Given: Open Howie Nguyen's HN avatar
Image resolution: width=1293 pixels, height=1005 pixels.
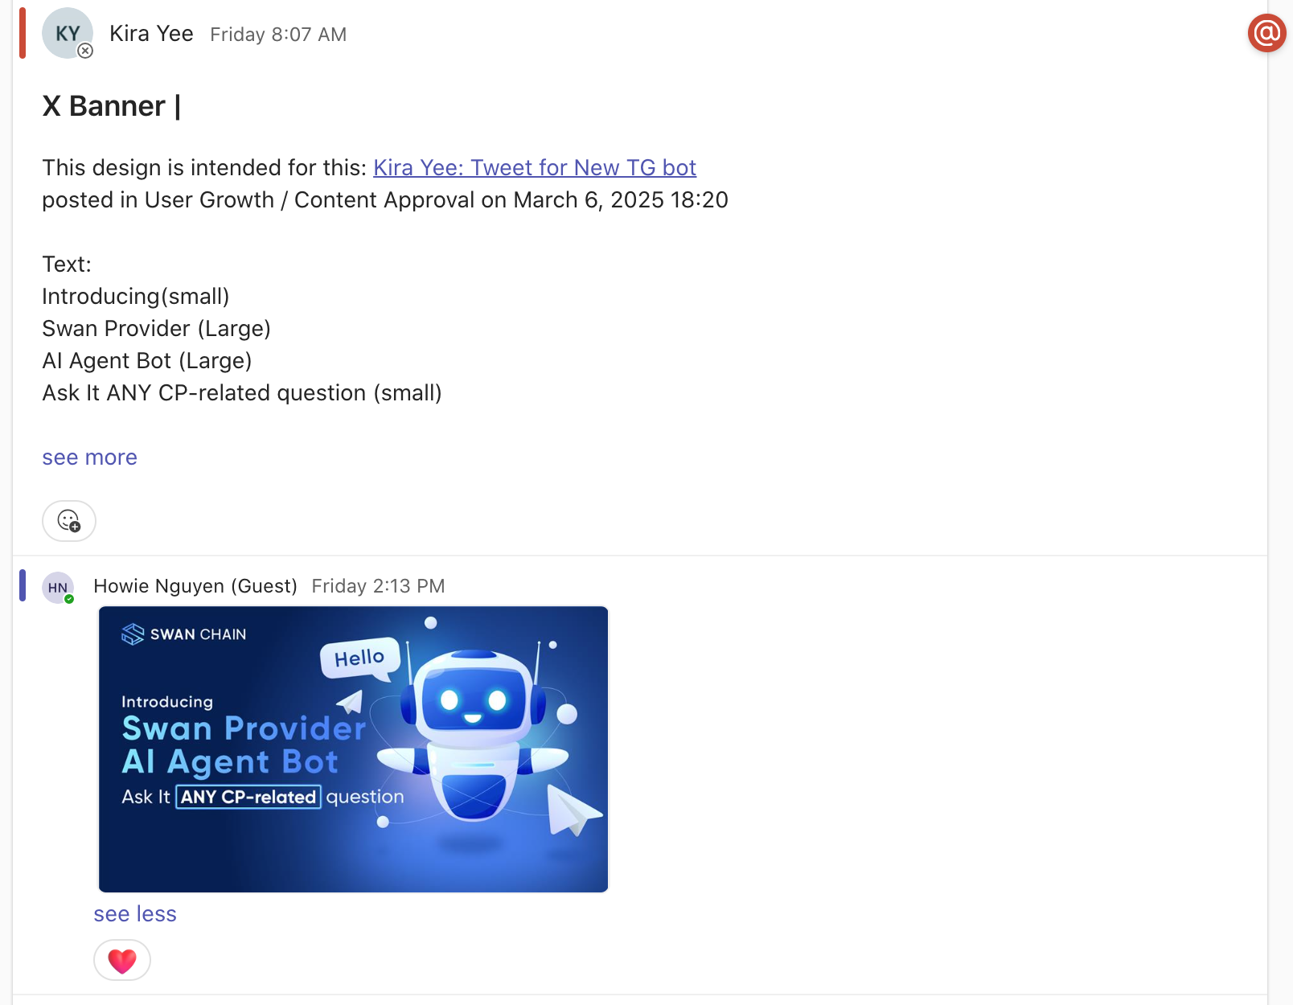Looking at the screenshot, I should coord(58,588).
